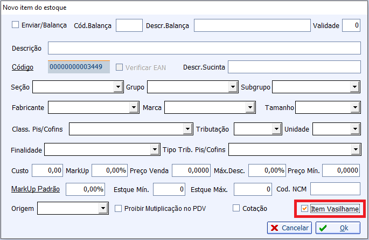
Task: Expand the Grupo dropdown list
Action: pyautogui.click(x=232, y=87)
